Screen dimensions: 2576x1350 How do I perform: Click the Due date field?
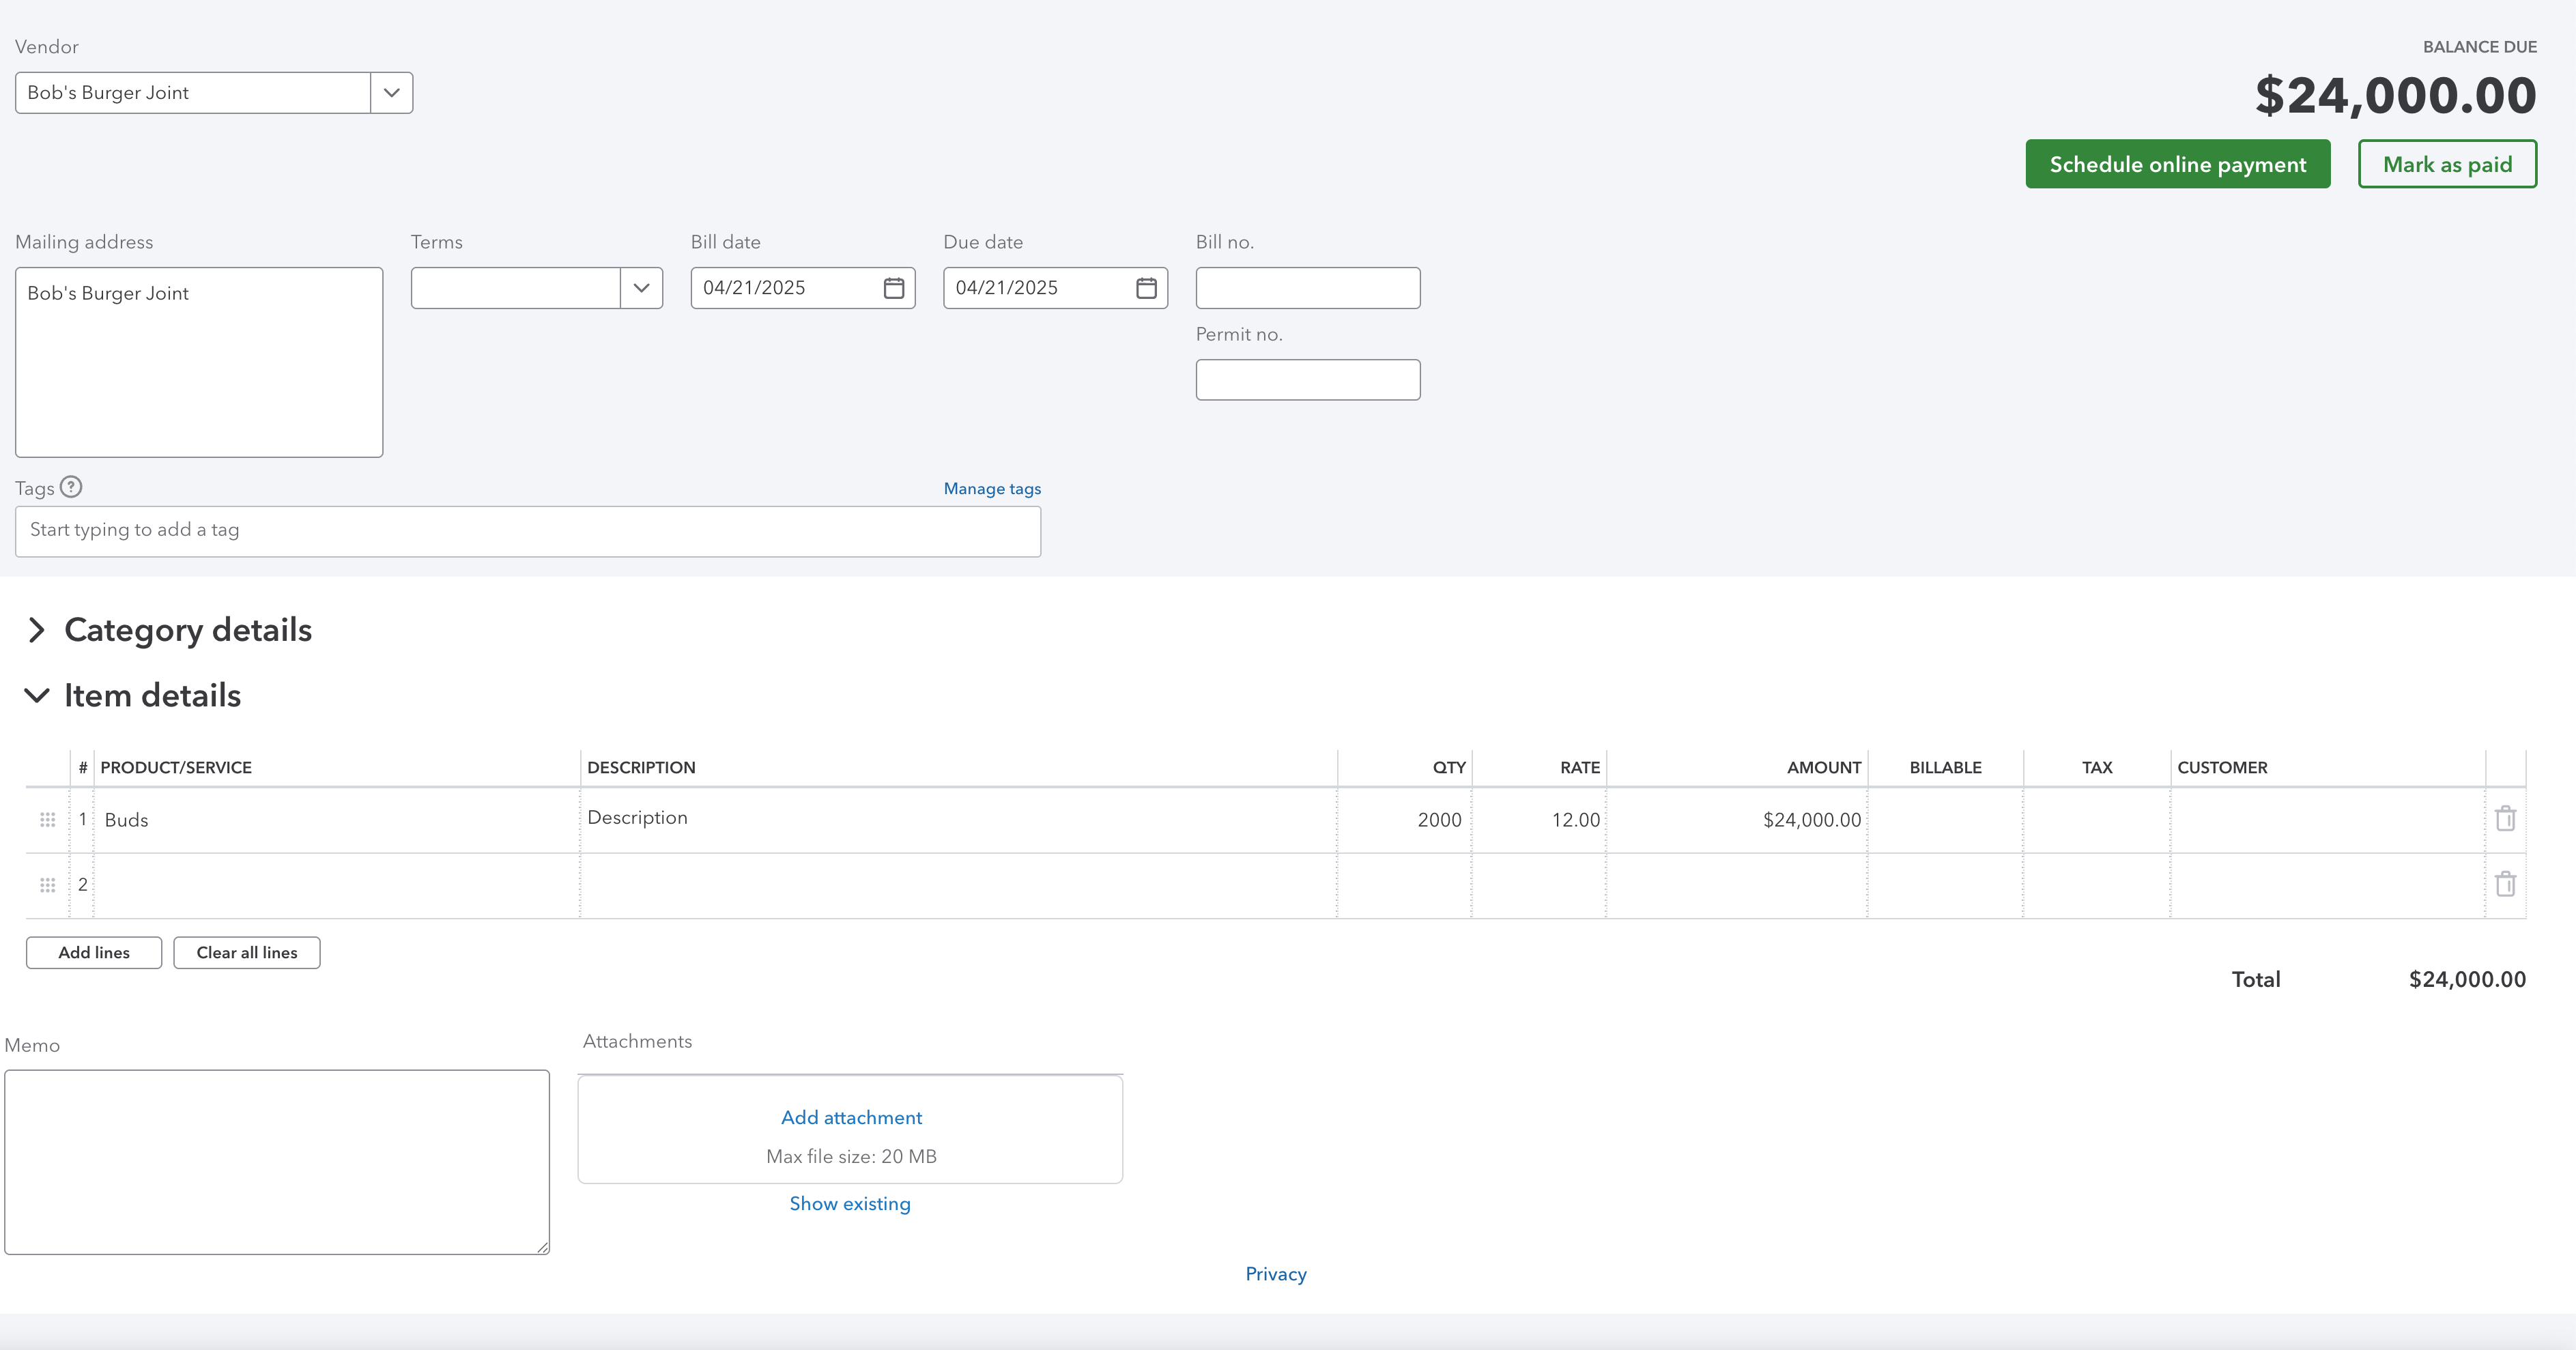click(1055, 288)
